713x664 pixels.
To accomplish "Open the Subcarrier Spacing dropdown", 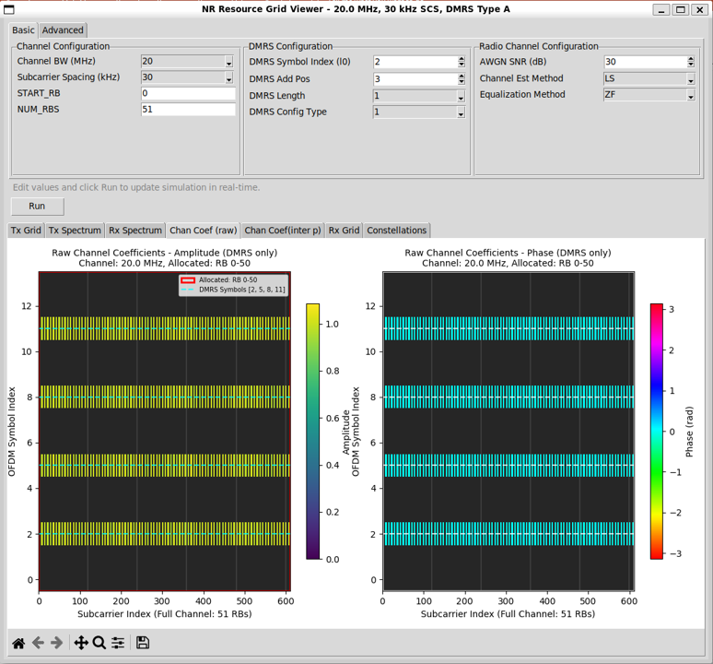I will (229, 79).
